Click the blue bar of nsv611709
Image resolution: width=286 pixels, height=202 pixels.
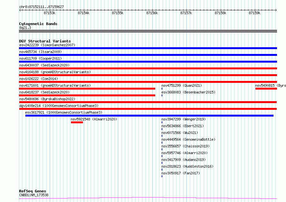(x=148, y=62)
